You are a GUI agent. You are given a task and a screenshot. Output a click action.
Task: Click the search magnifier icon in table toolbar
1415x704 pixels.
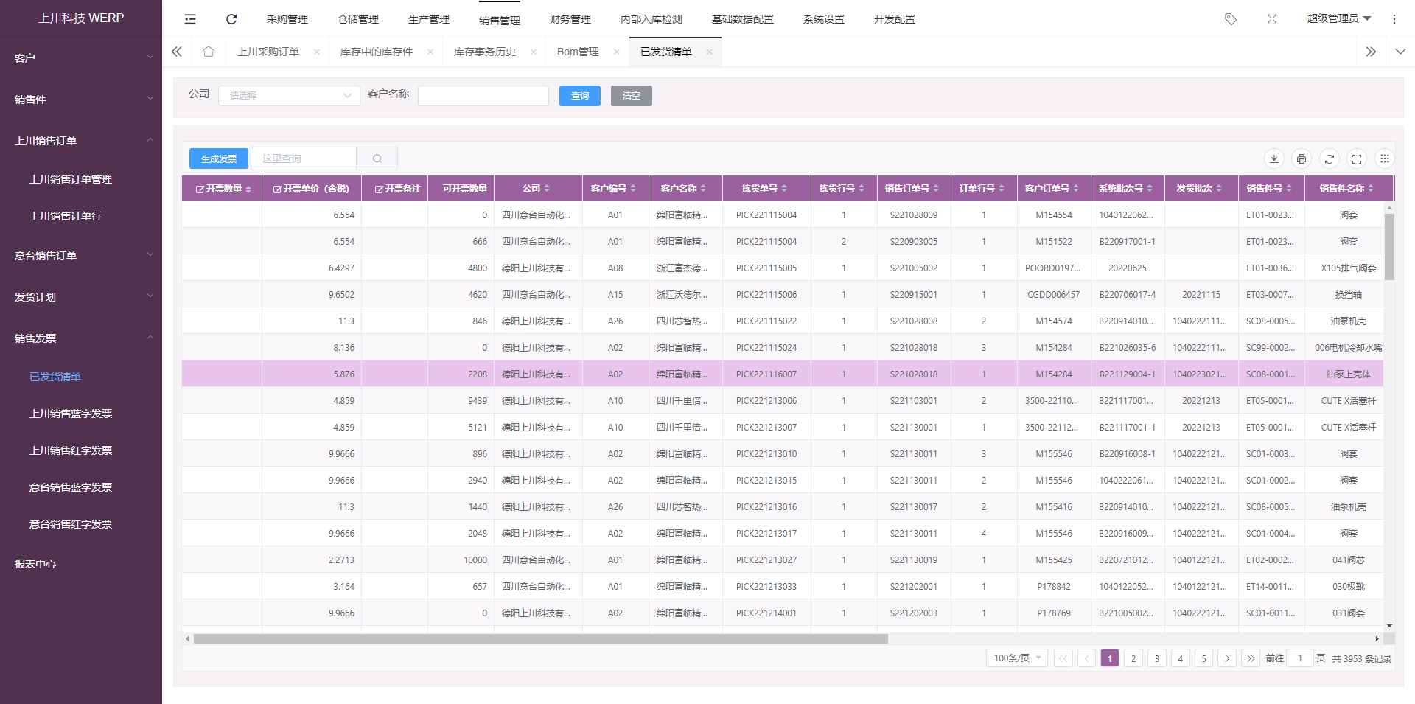(377, 158)
